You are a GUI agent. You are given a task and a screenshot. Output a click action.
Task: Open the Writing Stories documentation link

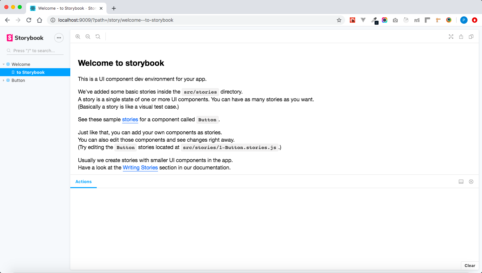[x=140, y=167]
